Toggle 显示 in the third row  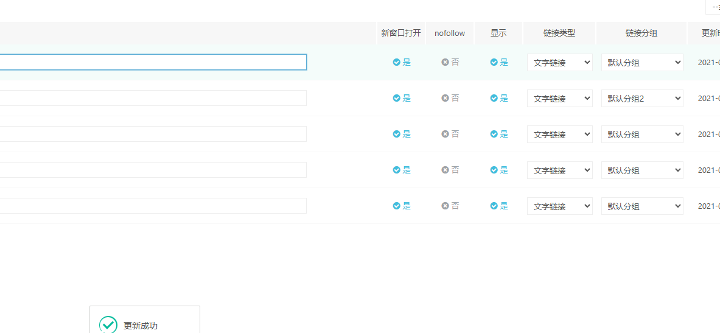tap(499, 134)
